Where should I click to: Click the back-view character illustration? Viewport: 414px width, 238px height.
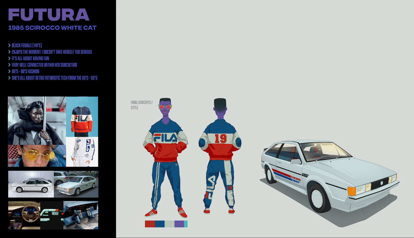[x=220, y=156]
